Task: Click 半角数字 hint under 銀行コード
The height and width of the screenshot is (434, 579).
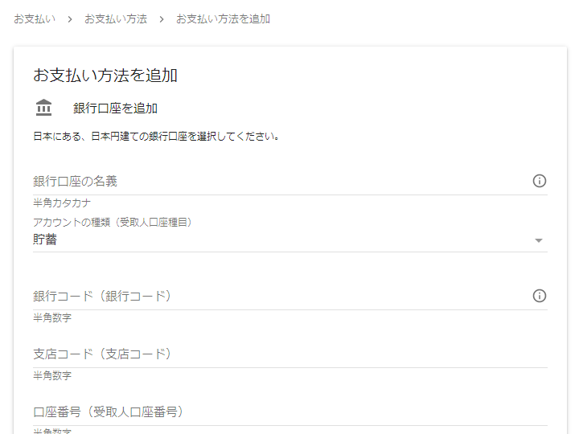Action: (52, 317)
